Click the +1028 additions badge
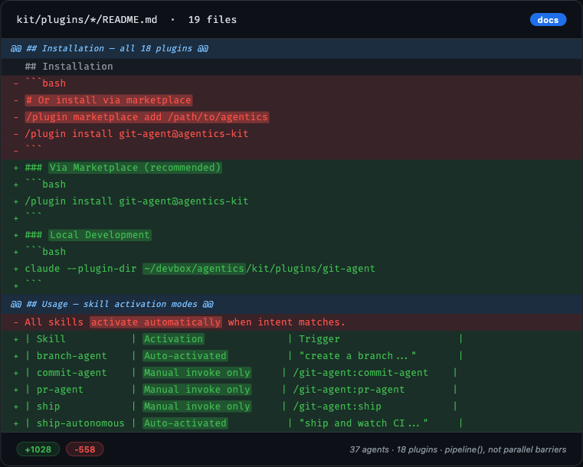 coord(38,449)
